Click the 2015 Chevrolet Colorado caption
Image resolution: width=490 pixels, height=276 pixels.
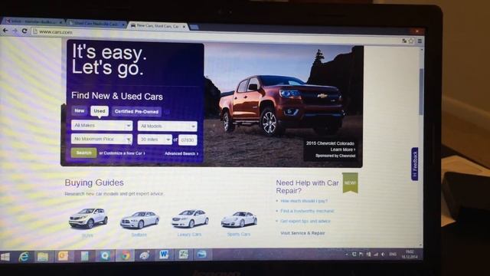(x=330, y=143)
